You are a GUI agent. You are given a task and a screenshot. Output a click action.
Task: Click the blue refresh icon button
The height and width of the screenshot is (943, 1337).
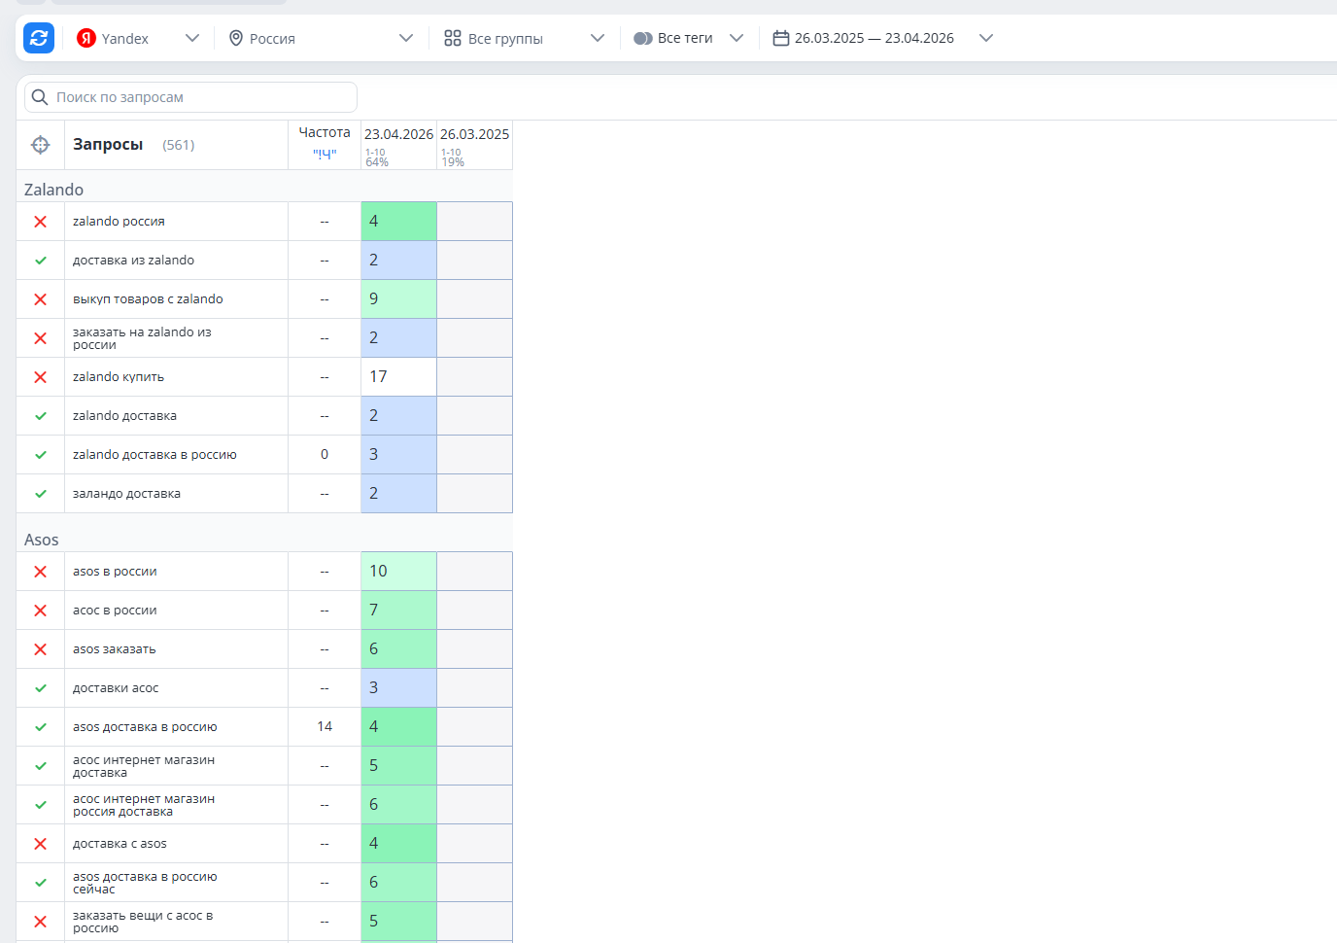39,38
